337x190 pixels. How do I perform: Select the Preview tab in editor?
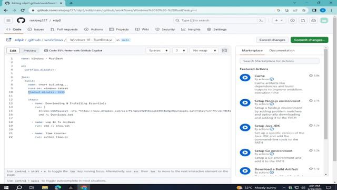29,51
